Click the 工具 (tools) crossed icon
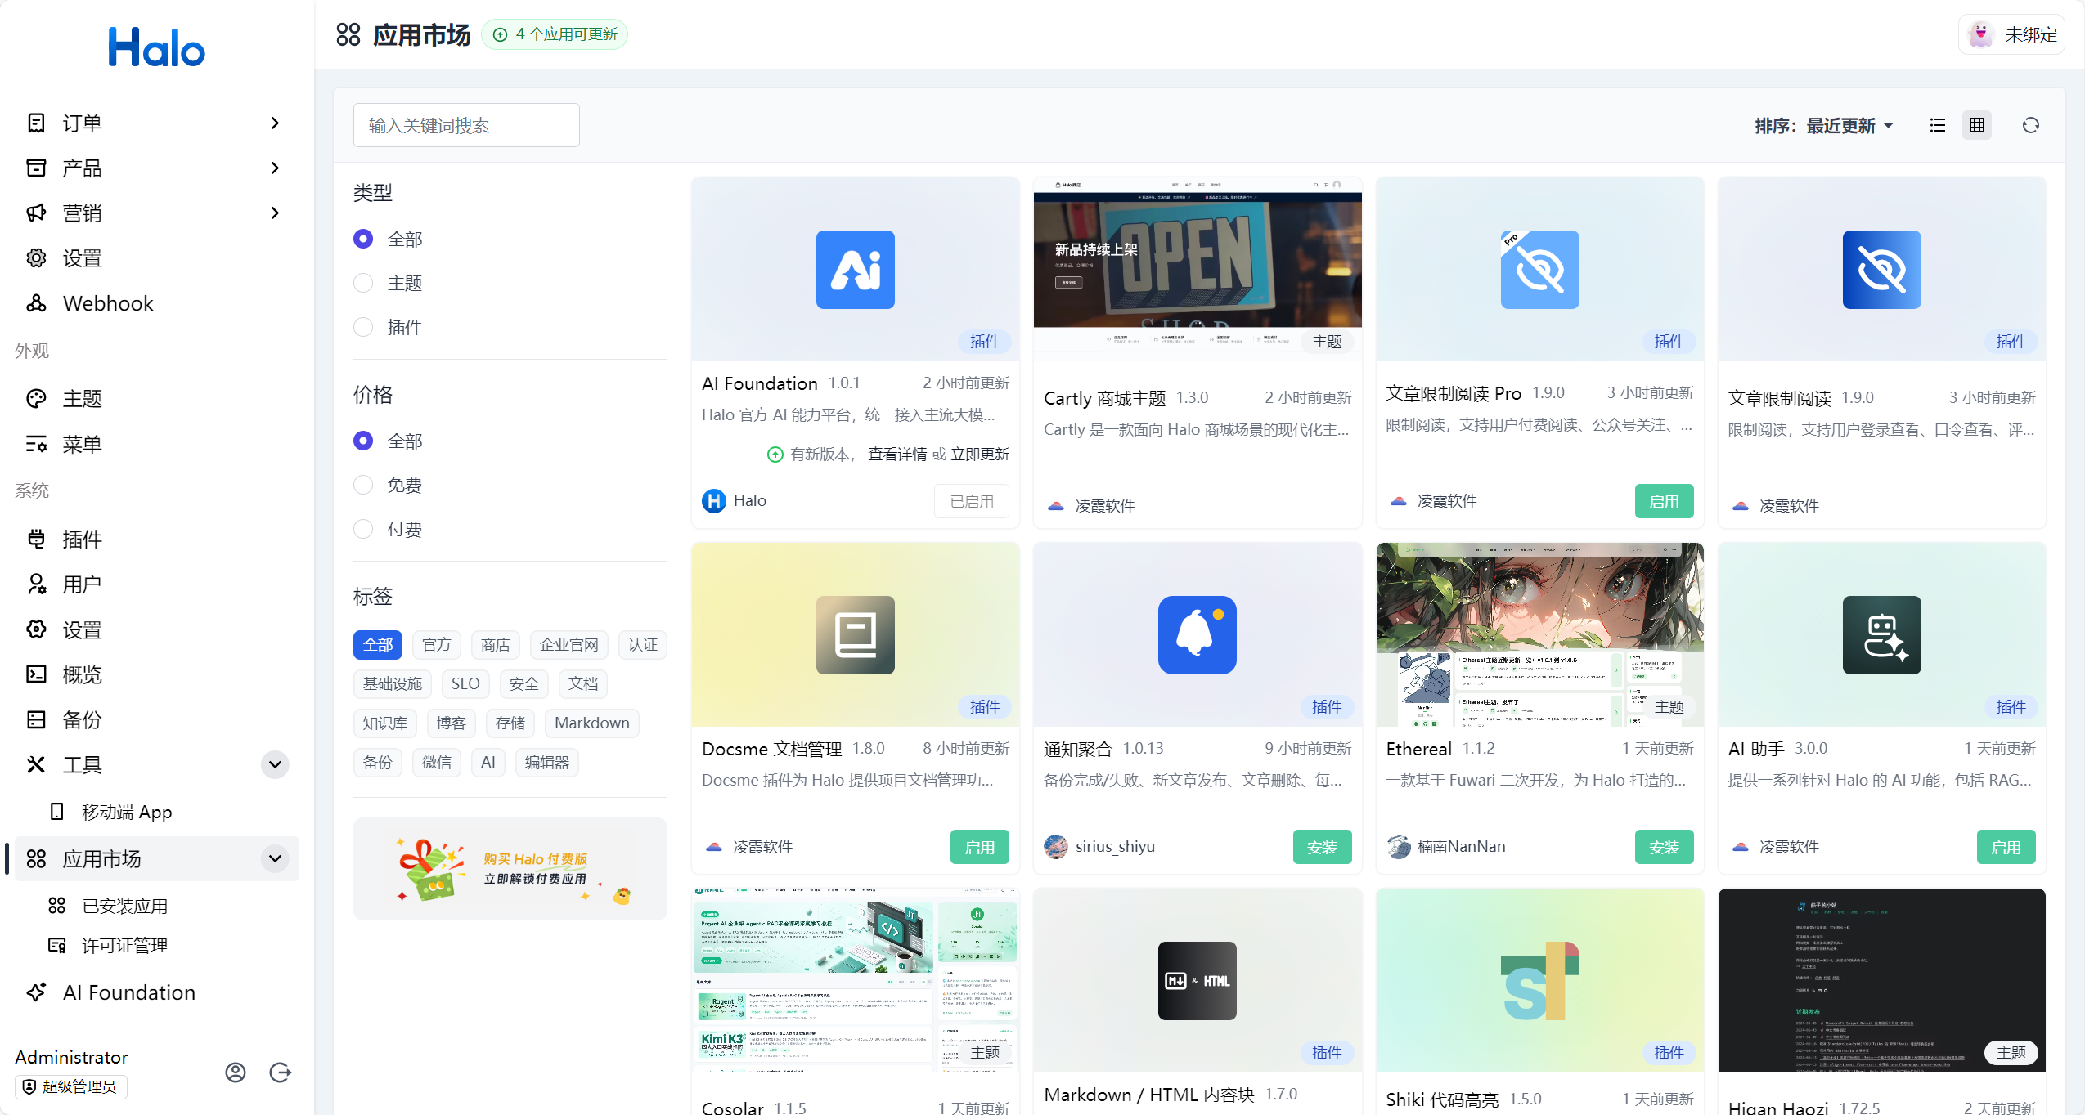The image size is (2085, 1115). point(36,764)
